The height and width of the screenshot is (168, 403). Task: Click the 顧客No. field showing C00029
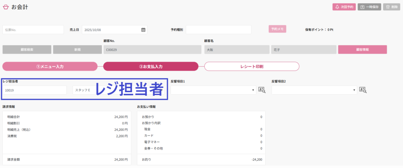coord(152,49)
